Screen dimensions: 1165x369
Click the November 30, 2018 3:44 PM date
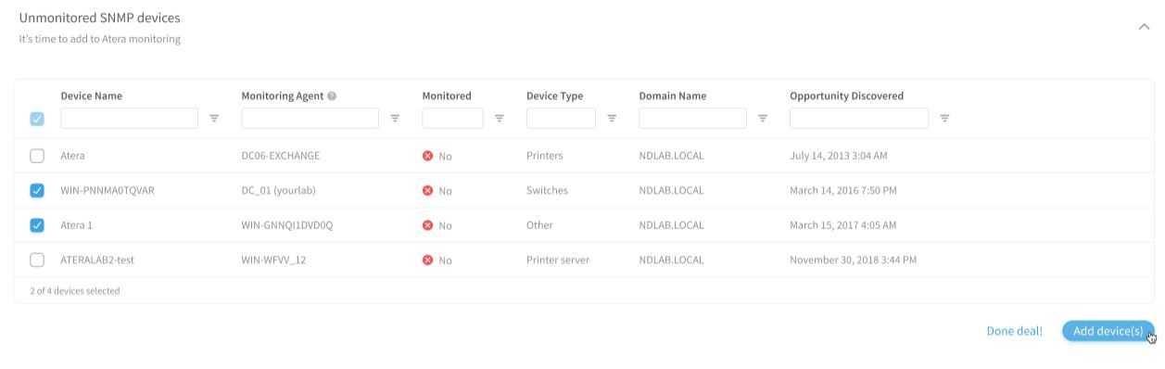[853, 260]
